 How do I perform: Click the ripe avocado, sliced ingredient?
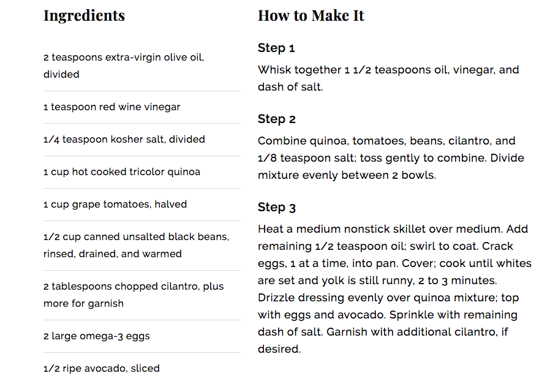(x=102, y=369)
